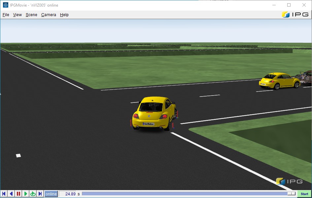Click the IPGMovie app icon in the title bar
The width and height of the screenshot is (312, 198).
click(6, 5)
